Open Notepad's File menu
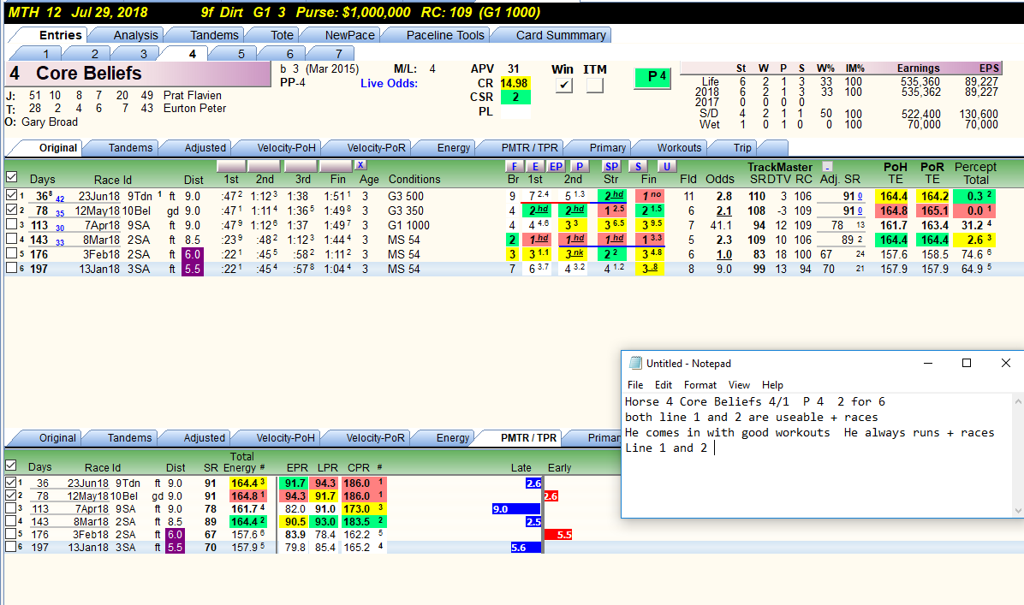1024x605 pixels. pyautogui.click(x=634, y=385)
